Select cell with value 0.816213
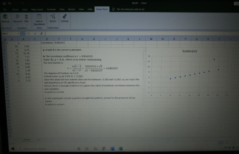The image size is (239, 154). [x=59, y=43]
